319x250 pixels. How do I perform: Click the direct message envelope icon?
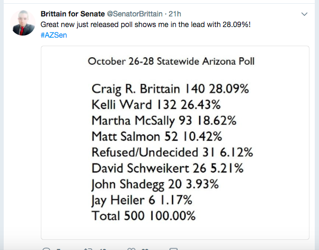click(172, 248)
